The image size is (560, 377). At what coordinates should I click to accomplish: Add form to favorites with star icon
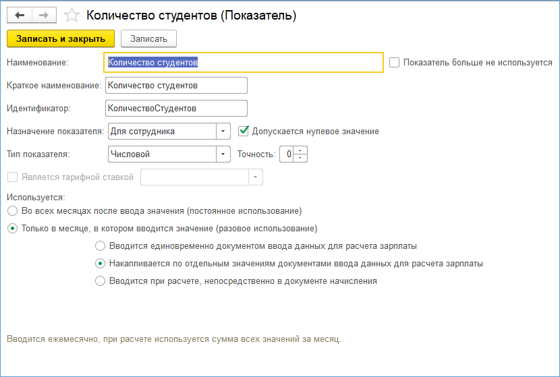click(x=71, y=15)
